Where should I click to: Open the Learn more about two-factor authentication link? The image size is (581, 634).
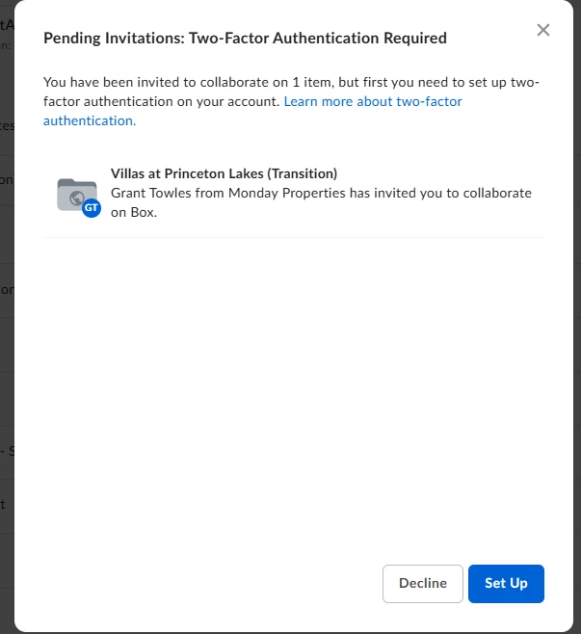point(252,111)
